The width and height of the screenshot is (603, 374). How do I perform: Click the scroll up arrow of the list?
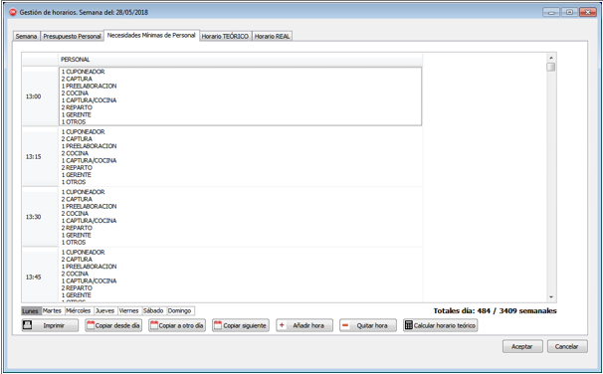(x=551, y=58)
